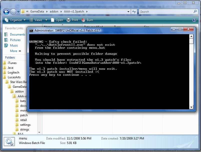Click the GameData breadcrumb segment
The image size is (201, 152).
click(37, 11)
